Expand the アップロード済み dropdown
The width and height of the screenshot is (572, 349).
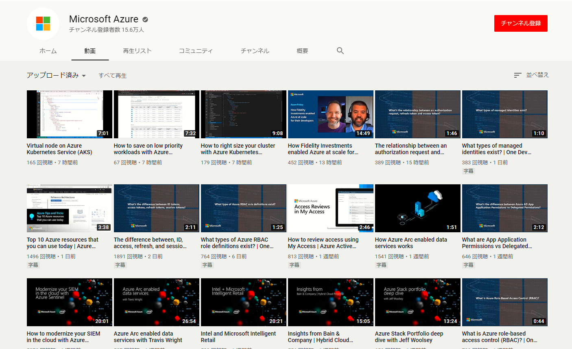56,75
